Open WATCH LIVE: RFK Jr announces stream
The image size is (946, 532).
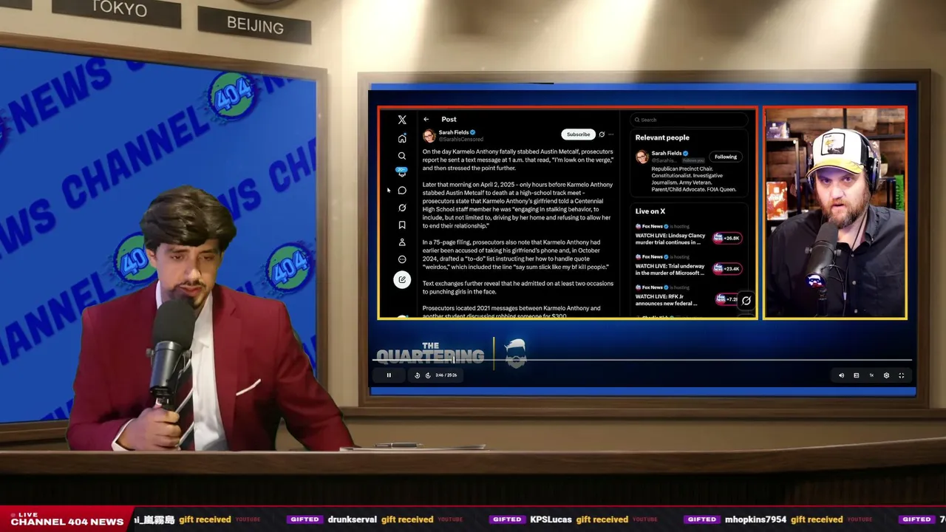(667, 300)
